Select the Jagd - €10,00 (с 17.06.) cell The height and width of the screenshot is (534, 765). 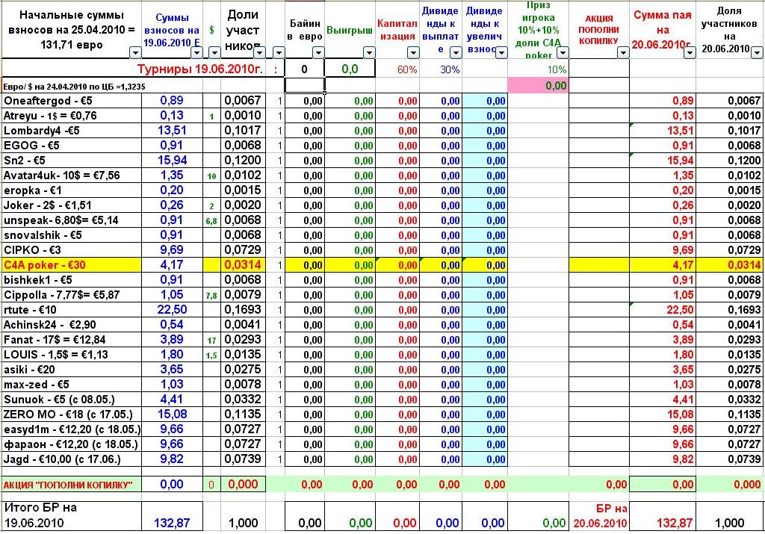click(x=71, y=459)
